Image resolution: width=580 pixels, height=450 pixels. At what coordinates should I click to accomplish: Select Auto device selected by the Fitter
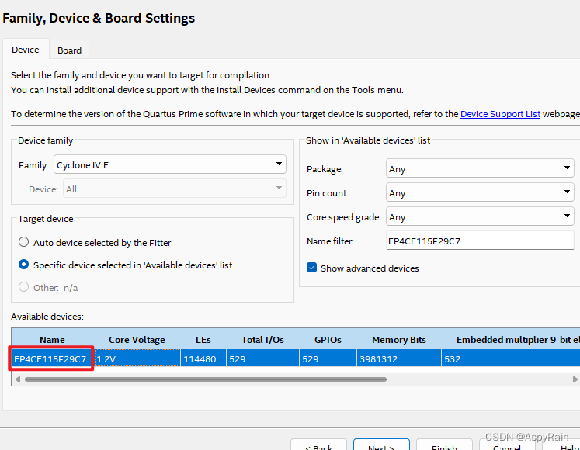point(23,242)
